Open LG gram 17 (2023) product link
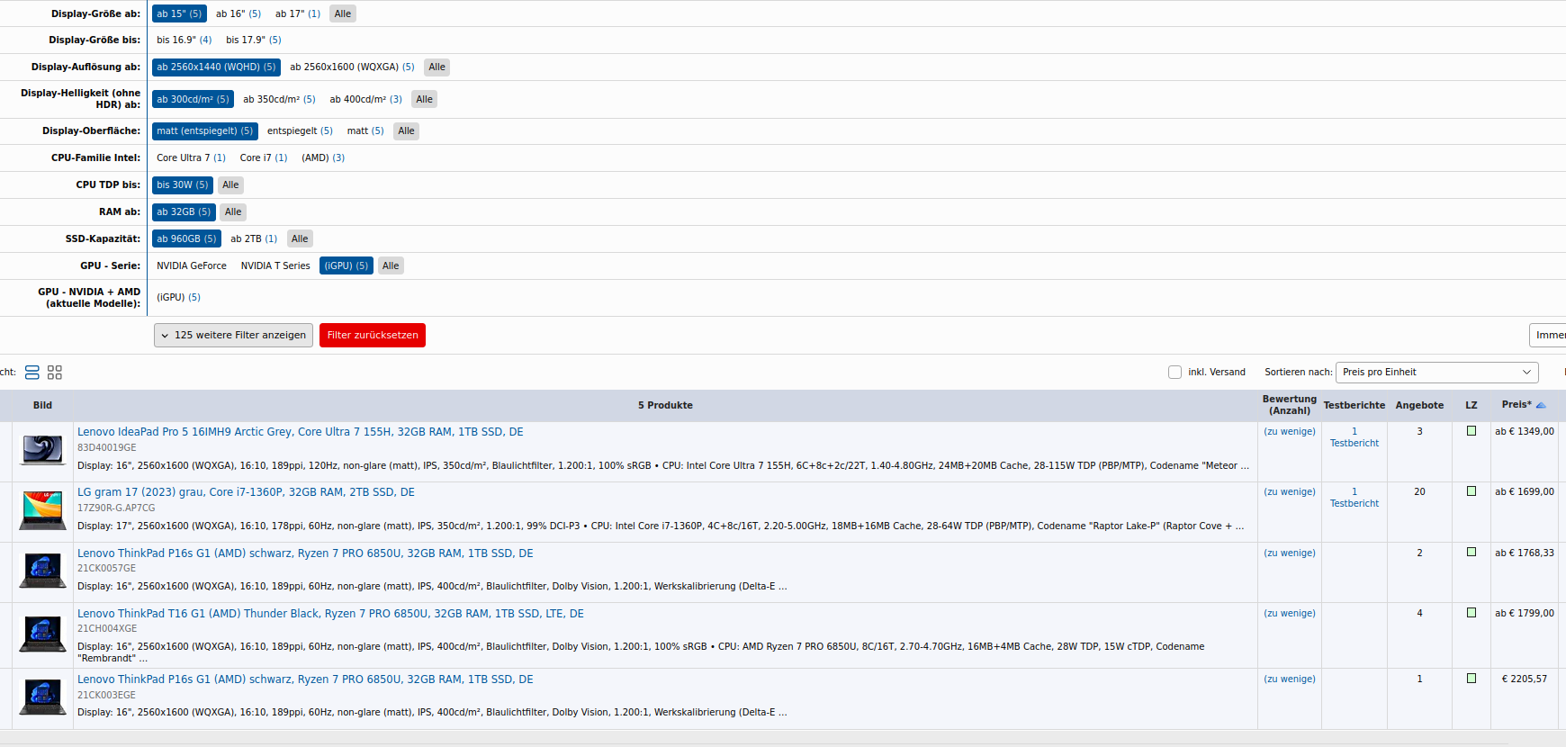The width and height of the screenshot is (1566, 747). point(246,492)
